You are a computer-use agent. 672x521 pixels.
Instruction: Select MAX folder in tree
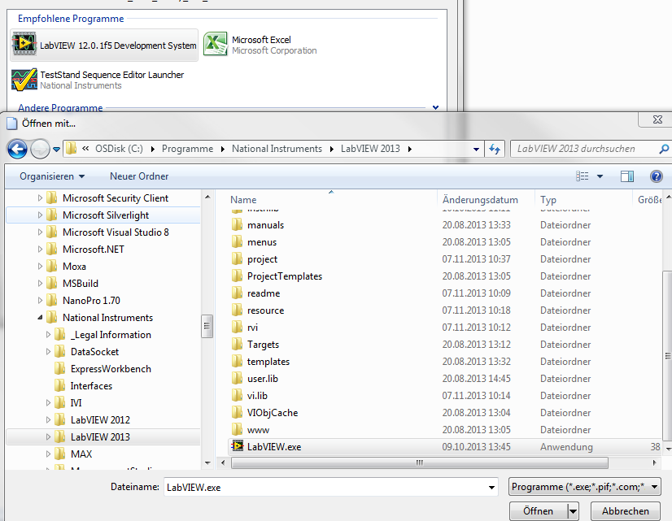click(x=81, y=454)
